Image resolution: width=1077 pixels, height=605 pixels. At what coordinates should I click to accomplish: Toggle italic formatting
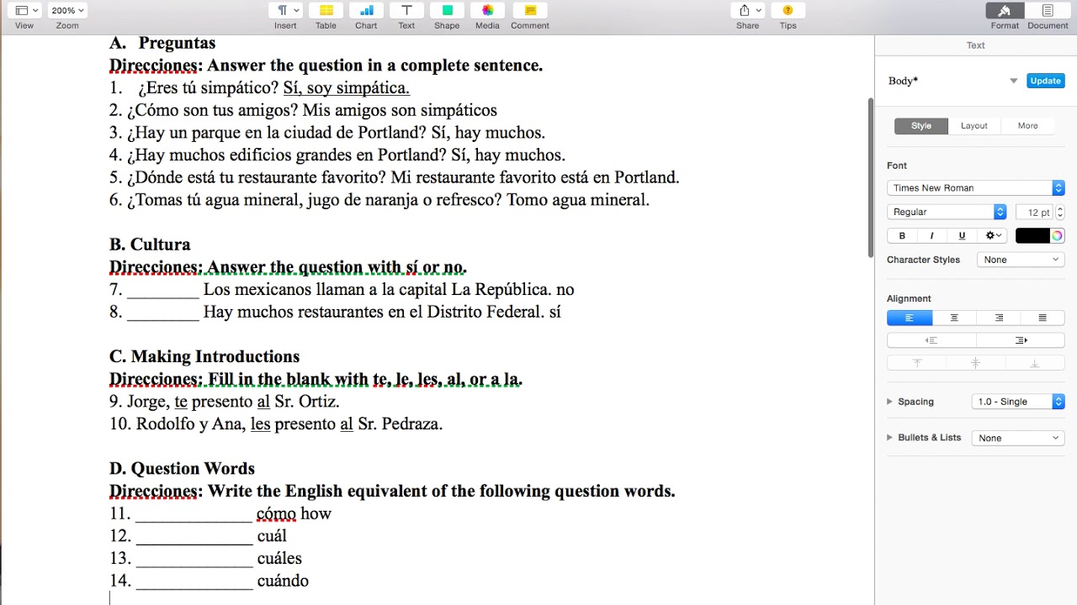coord(931,236)
